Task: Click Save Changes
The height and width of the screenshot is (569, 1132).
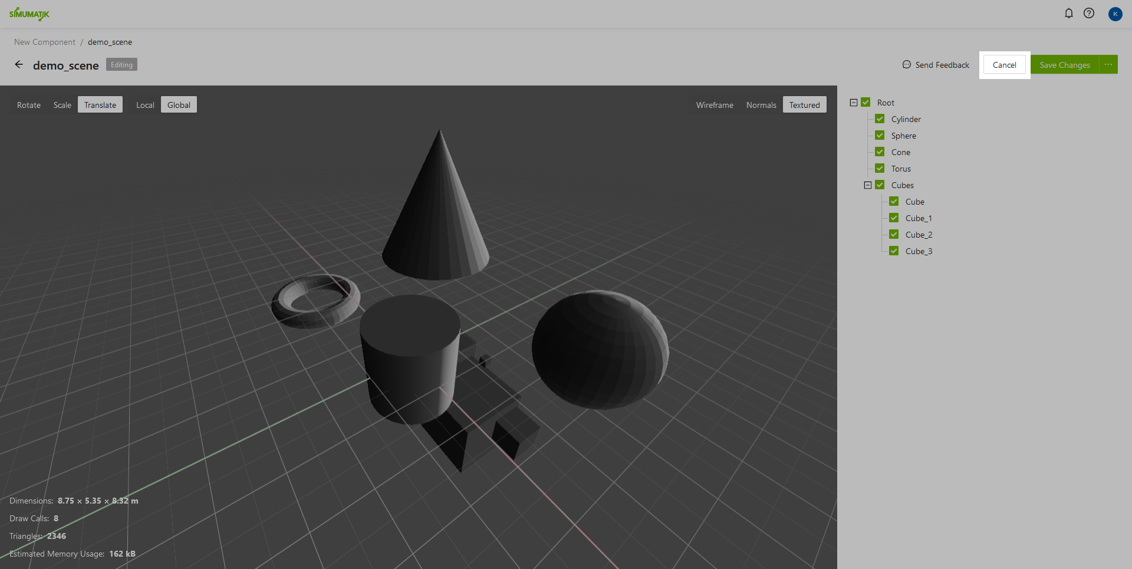Action: (x=1064, y=65)
